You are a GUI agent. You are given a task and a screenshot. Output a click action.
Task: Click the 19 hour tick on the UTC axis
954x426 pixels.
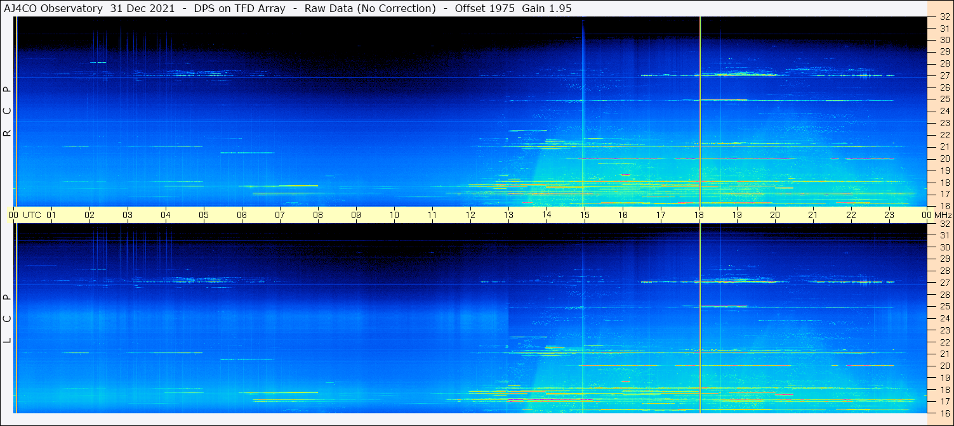coord(737,215)
